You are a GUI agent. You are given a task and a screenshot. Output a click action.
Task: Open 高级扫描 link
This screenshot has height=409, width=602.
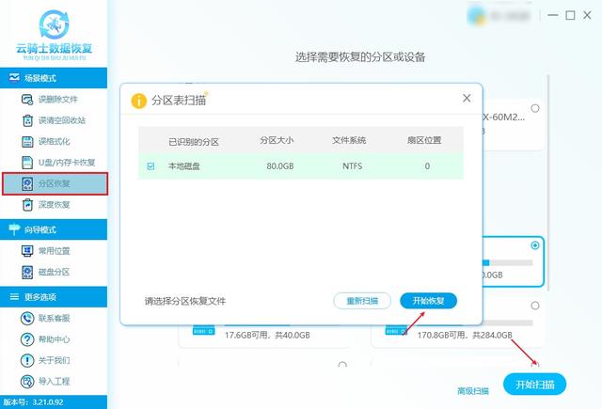pos(473,390)
